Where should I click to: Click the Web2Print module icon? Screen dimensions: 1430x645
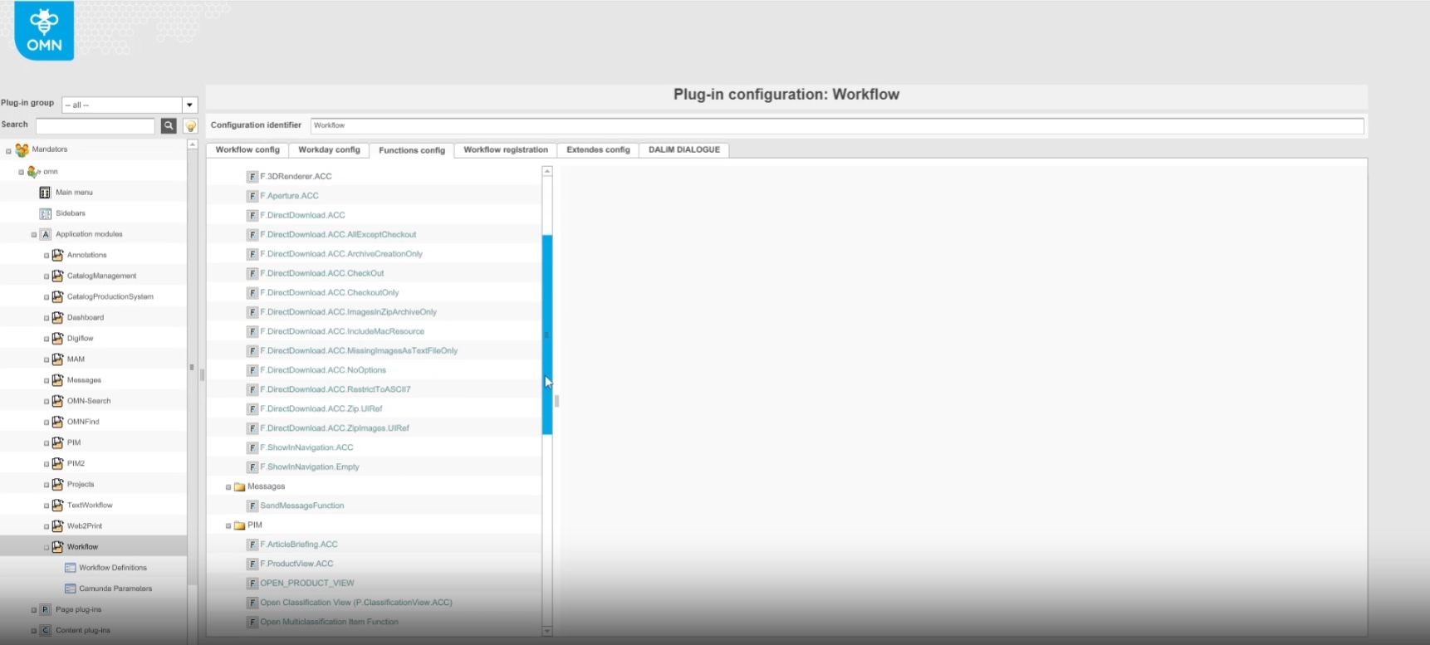[57, 525]
